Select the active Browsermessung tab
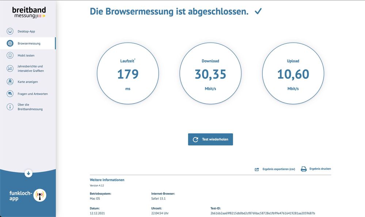This screenshot has width=365, height=217. (29, 43)
